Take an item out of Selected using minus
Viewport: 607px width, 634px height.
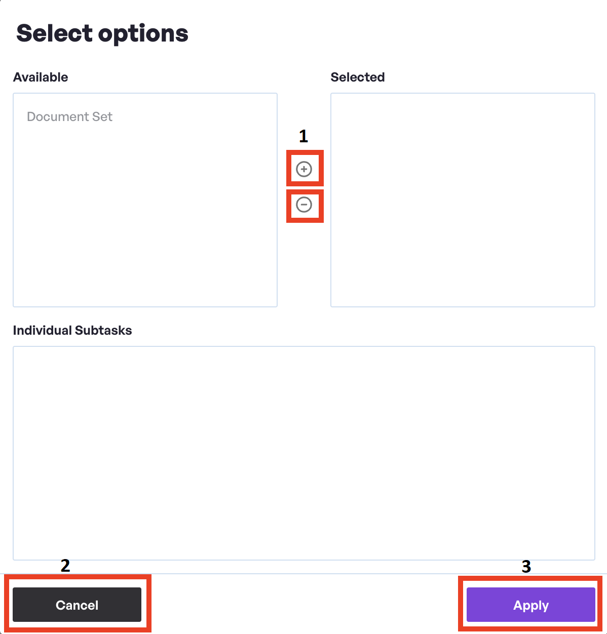pyautogui.click(x=304, y=205)
